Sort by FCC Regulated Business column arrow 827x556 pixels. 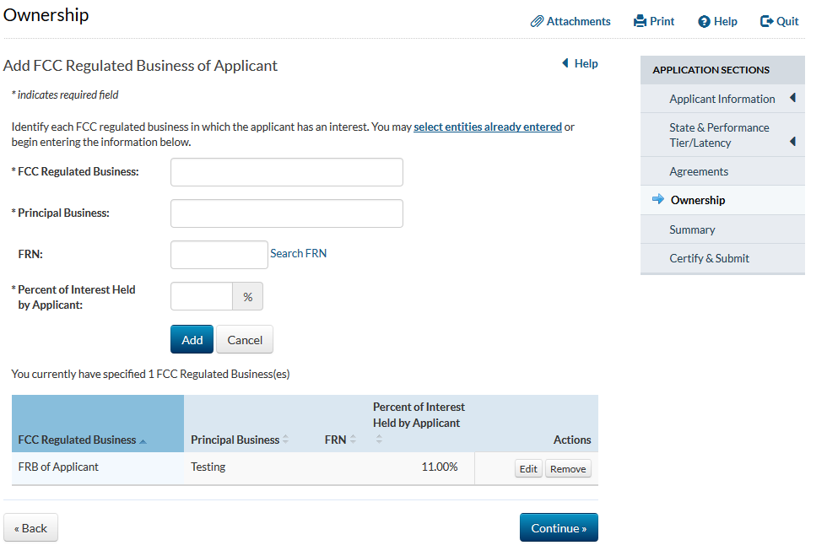tap(143, 441)
